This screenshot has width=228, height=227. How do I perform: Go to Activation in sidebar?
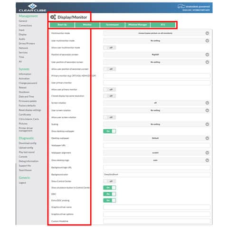24,78
